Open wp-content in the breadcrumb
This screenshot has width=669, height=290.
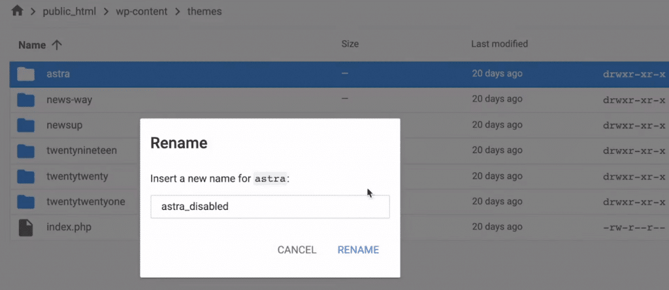pyautogui.click(x=142, y=12)
